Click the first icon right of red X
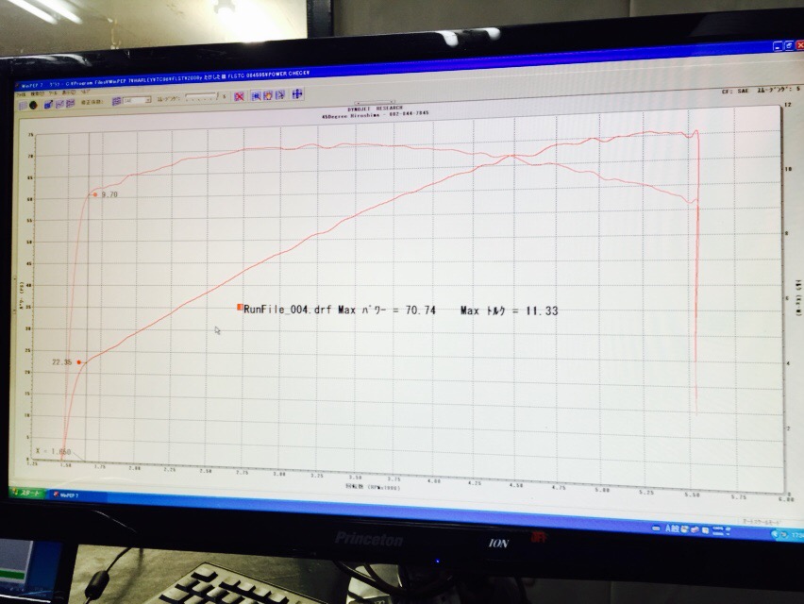 256,95
